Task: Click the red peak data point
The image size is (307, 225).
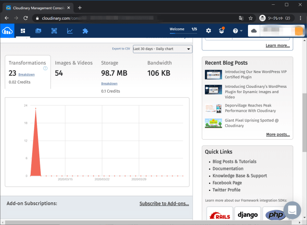Action: (35, 108)
